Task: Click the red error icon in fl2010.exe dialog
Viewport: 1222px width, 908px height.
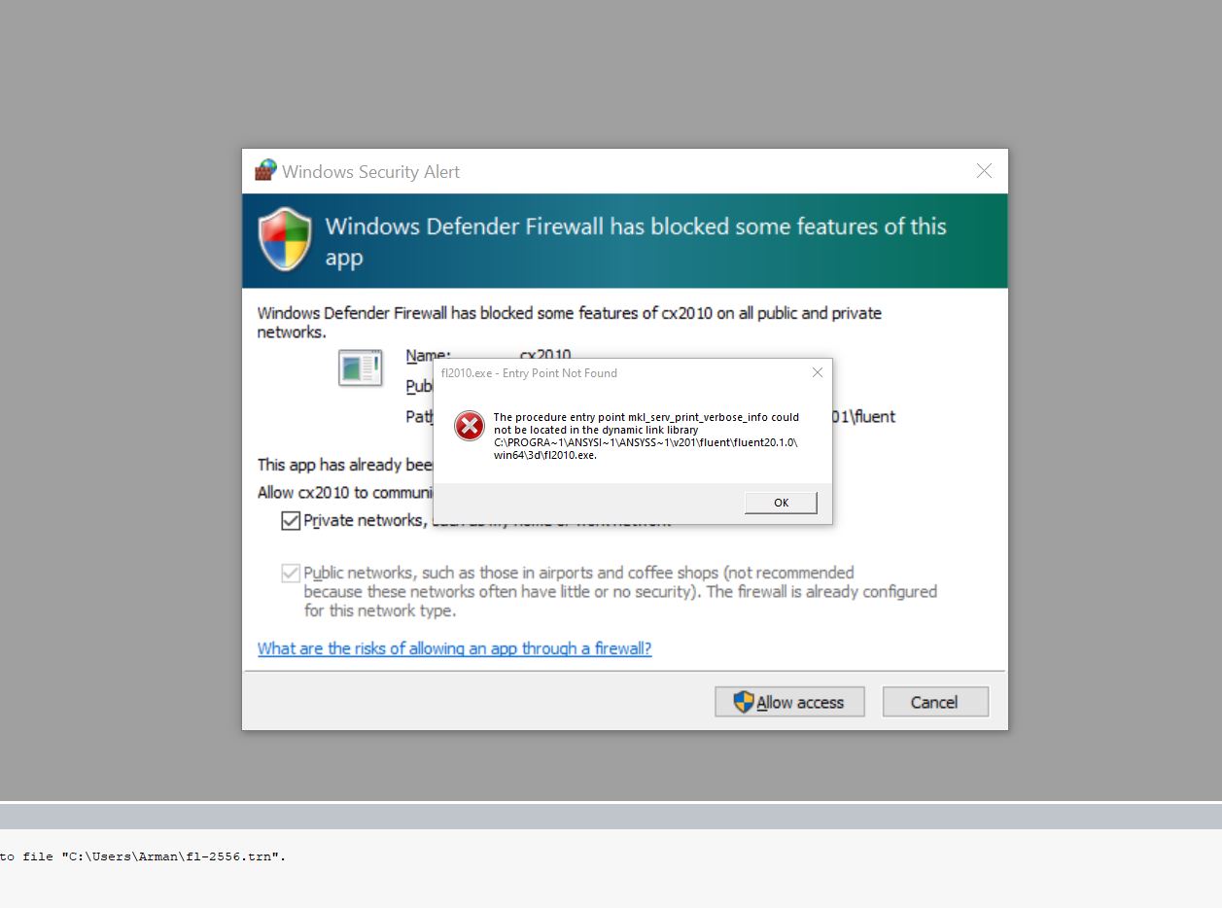Action: pyautogui.click(x=470, y=426)
